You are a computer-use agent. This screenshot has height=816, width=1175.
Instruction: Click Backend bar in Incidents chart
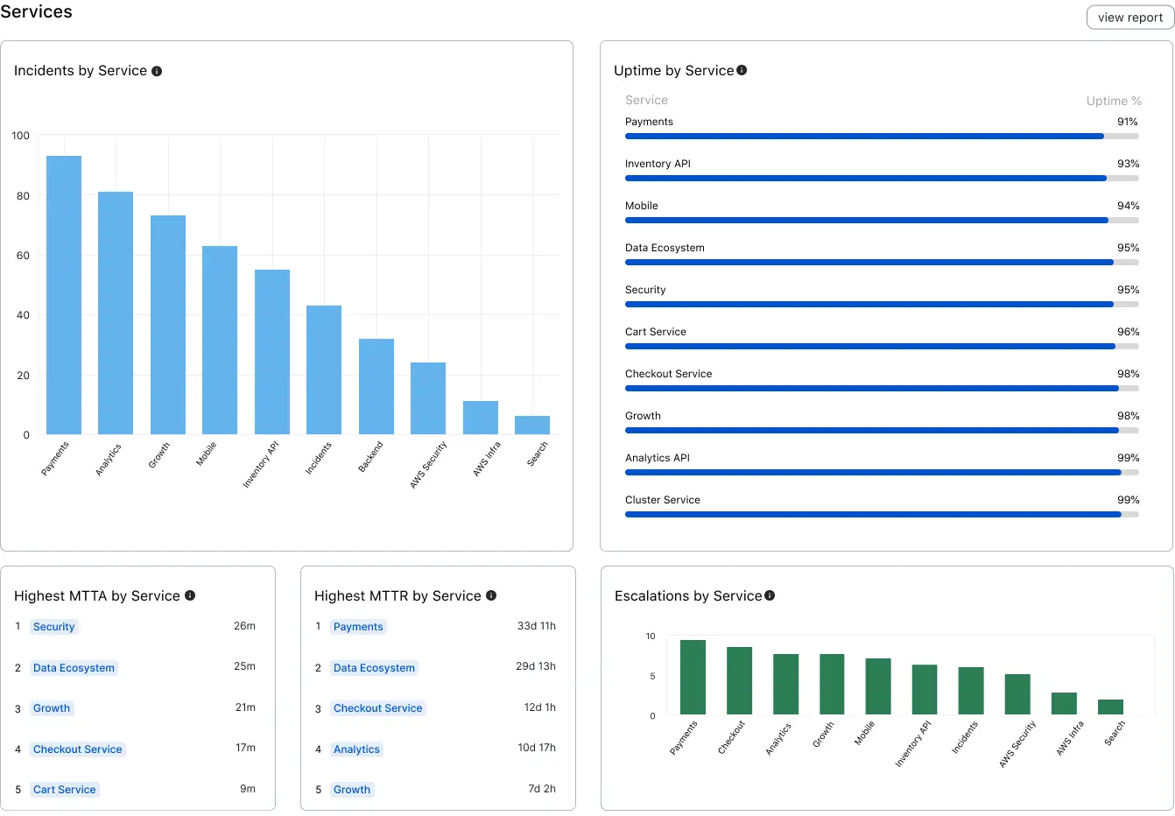(376, 387)
